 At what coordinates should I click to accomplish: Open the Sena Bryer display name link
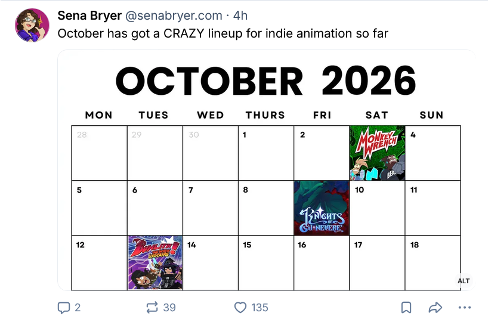point(89,16)
